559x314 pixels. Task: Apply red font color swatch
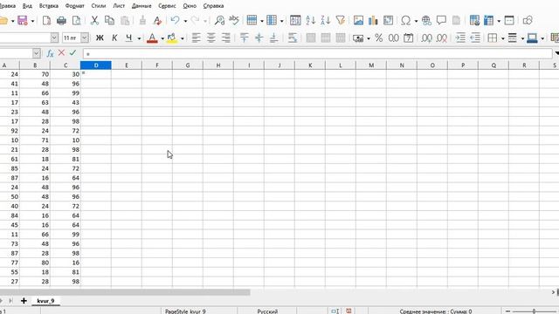(x=152, y=38)
